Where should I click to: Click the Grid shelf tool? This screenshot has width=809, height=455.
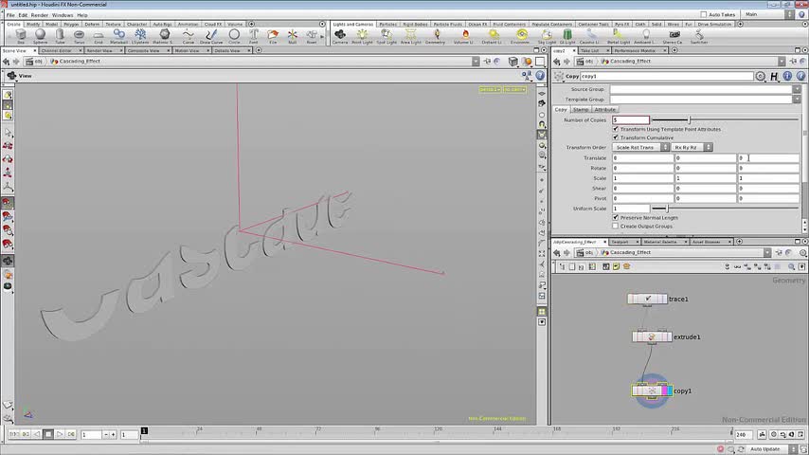click(x=99, y=36)
